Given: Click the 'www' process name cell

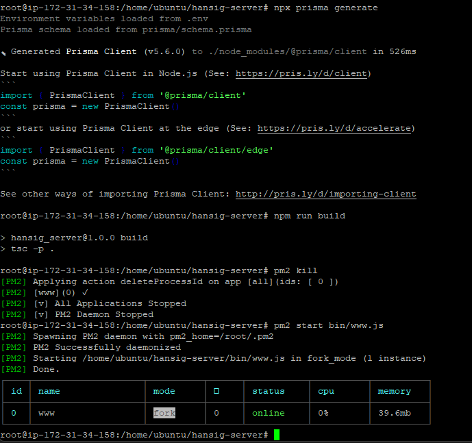Looking at the screenshot, I should click(47, 413).
